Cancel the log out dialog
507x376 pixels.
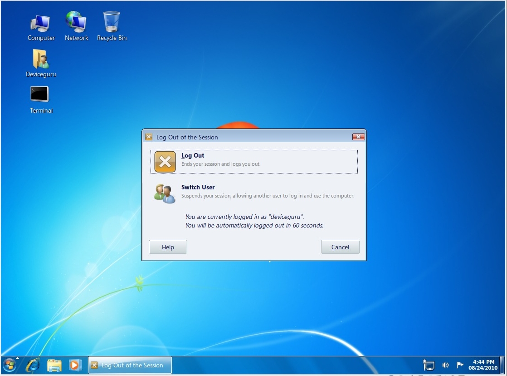(340, 247)
